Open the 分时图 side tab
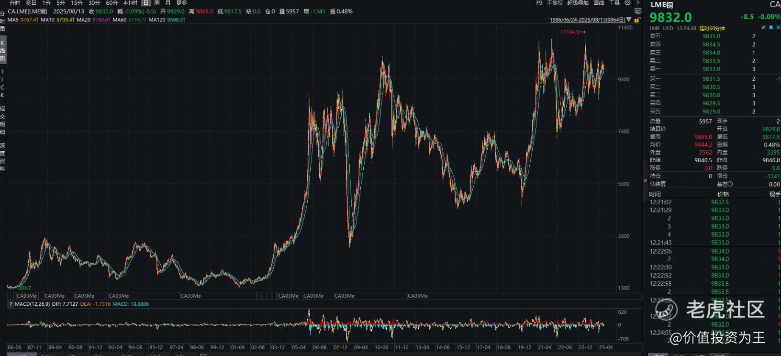Image resolution: width=781 pixels, height=356 pixels. (x=2, y=22)
